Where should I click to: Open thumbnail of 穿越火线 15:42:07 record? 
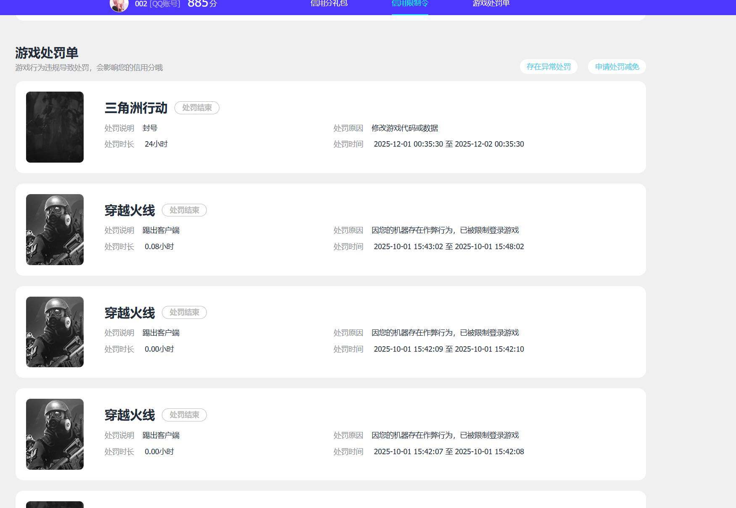click(x=55, y=434)
